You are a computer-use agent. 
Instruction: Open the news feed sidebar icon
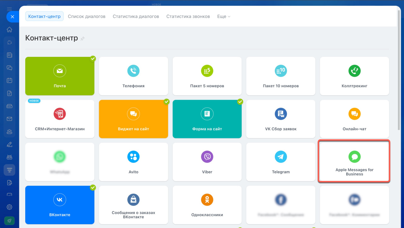click(9, 55)
